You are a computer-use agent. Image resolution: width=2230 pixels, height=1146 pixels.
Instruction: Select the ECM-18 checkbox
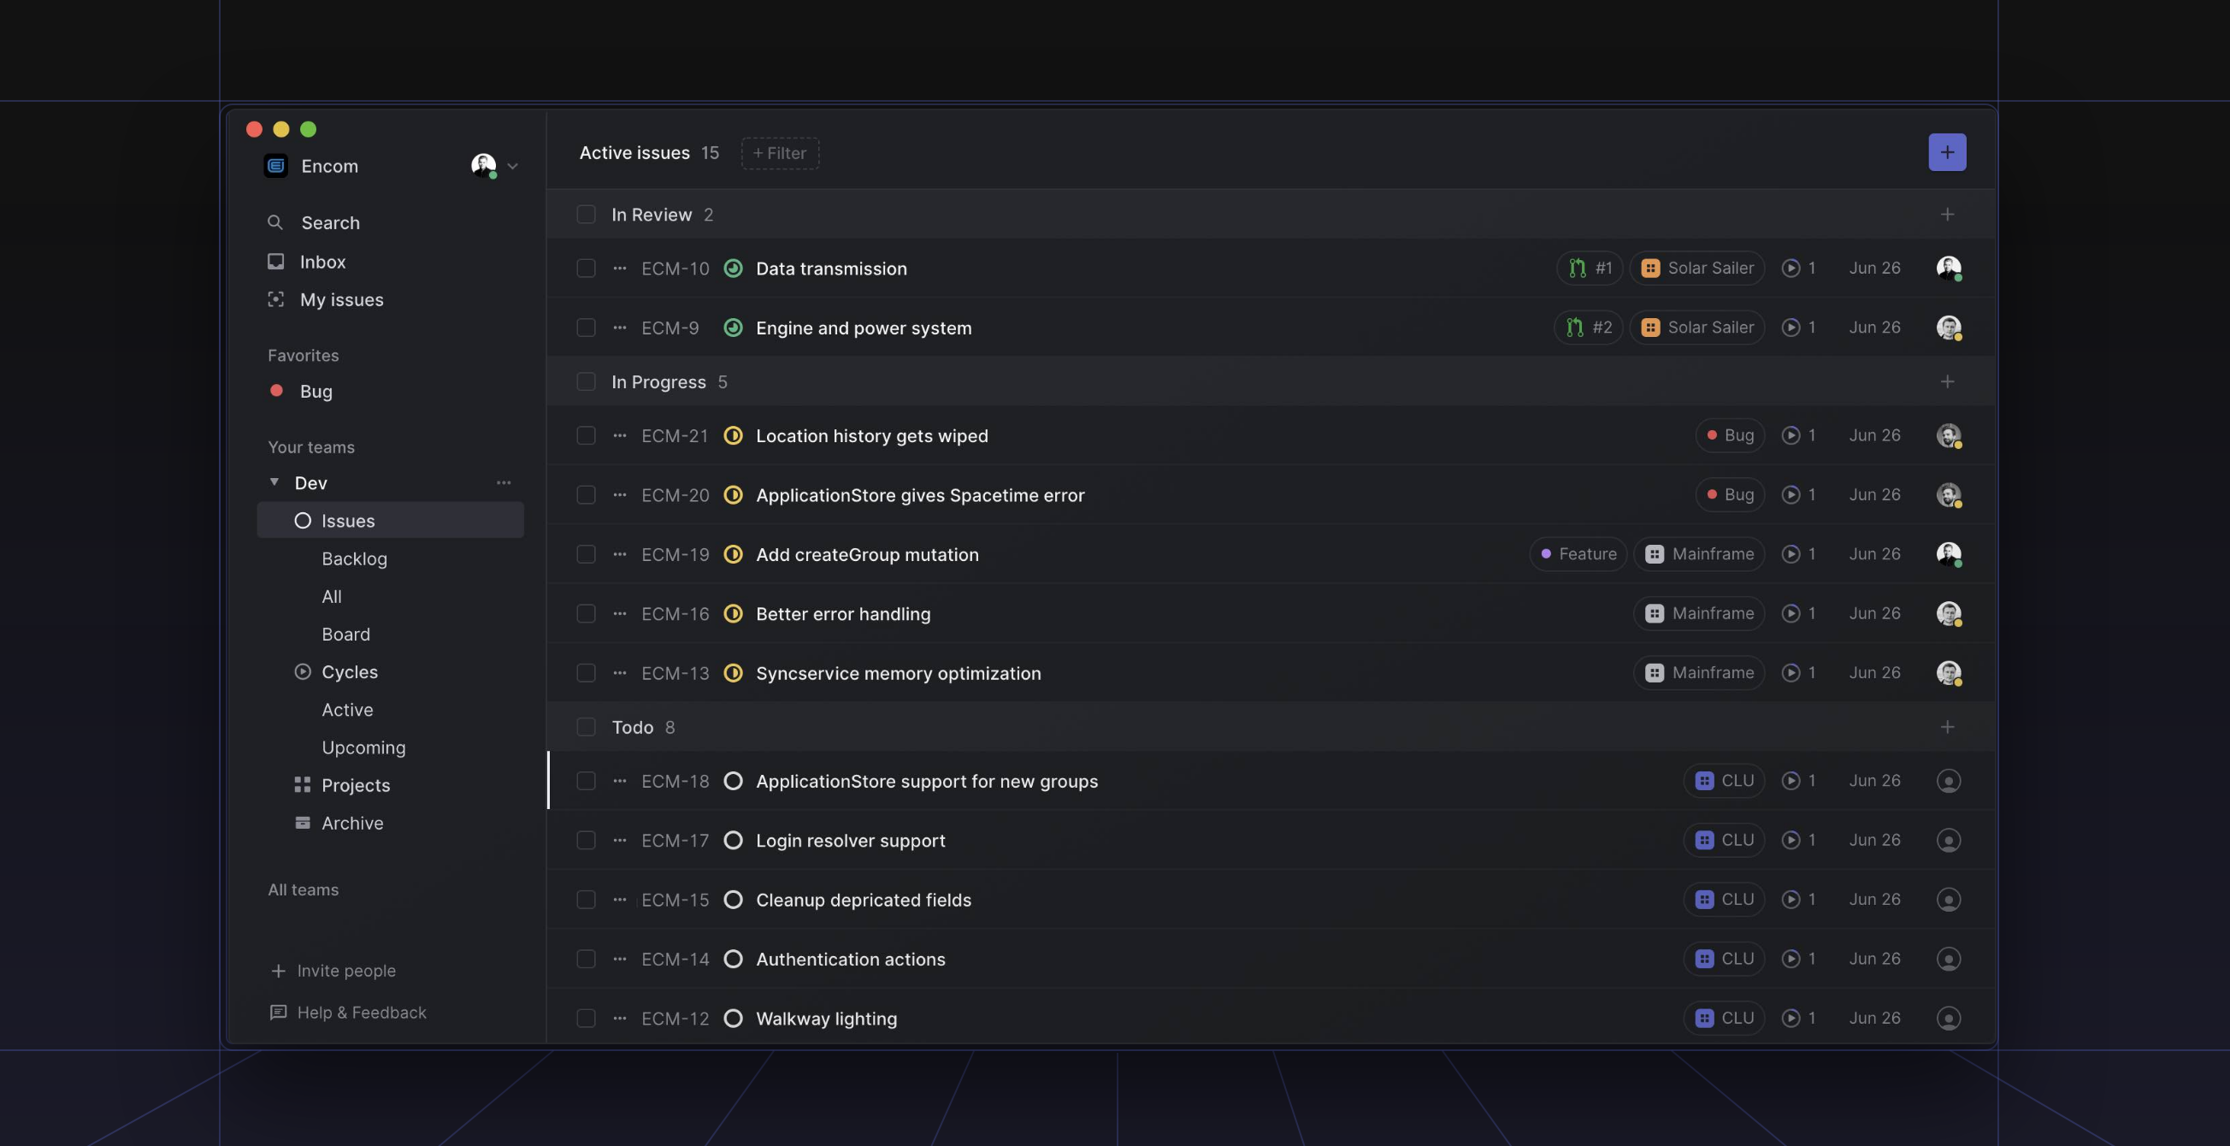pyautogui.click(x=586, y=781)
